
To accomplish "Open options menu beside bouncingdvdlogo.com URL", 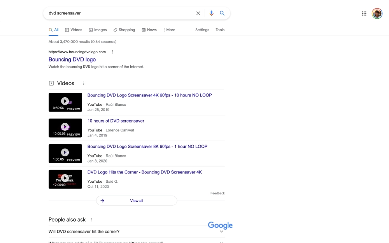I will pyautogui.click(x=113, y=52).
